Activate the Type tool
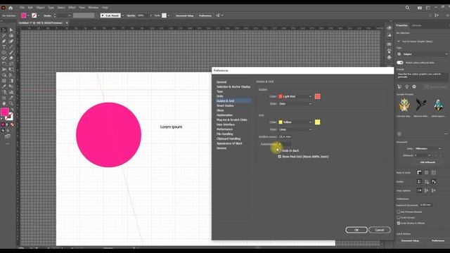450x253 pixels. pos(4,47)
